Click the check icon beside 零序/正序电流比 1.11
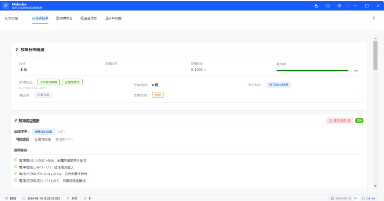This screenshot has height=201, width=384. pos(16,180)
